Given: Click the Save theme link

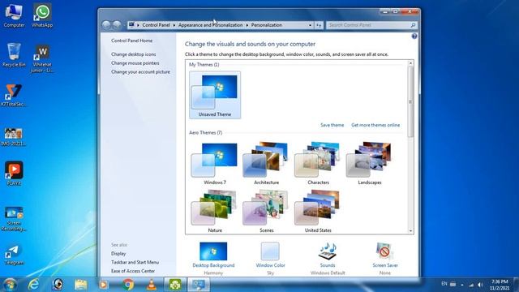Looking at the screenshot, I should click(x=332, y=125).
